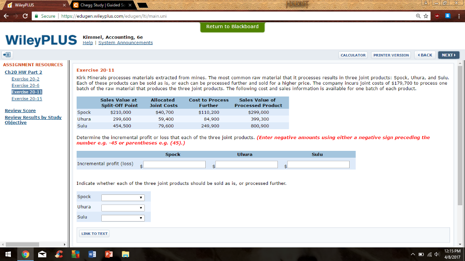Open Exercise 20-6 in sidebar
Viewport: 465px width, 261px height.
click(x=25, y=86)
